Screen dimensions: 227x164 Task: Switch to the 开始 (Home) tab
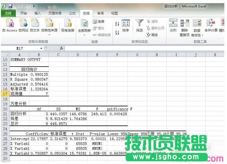point(24,13)
